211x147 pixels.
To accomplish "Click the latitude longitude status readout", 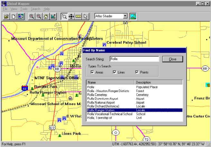I will [181, 144].
